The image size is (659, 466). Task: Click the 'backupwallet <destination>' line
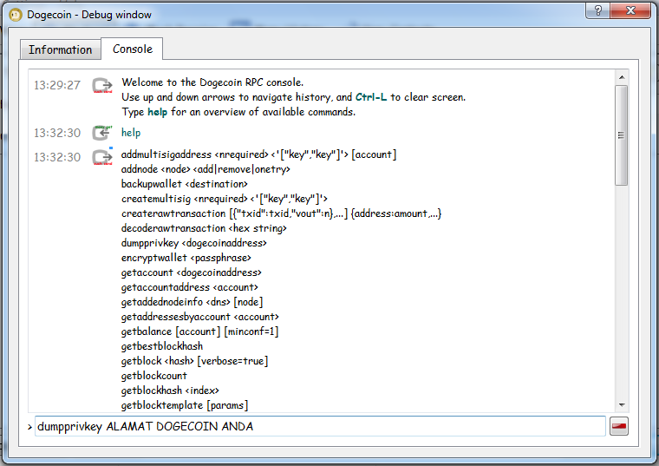coord(184,184)
